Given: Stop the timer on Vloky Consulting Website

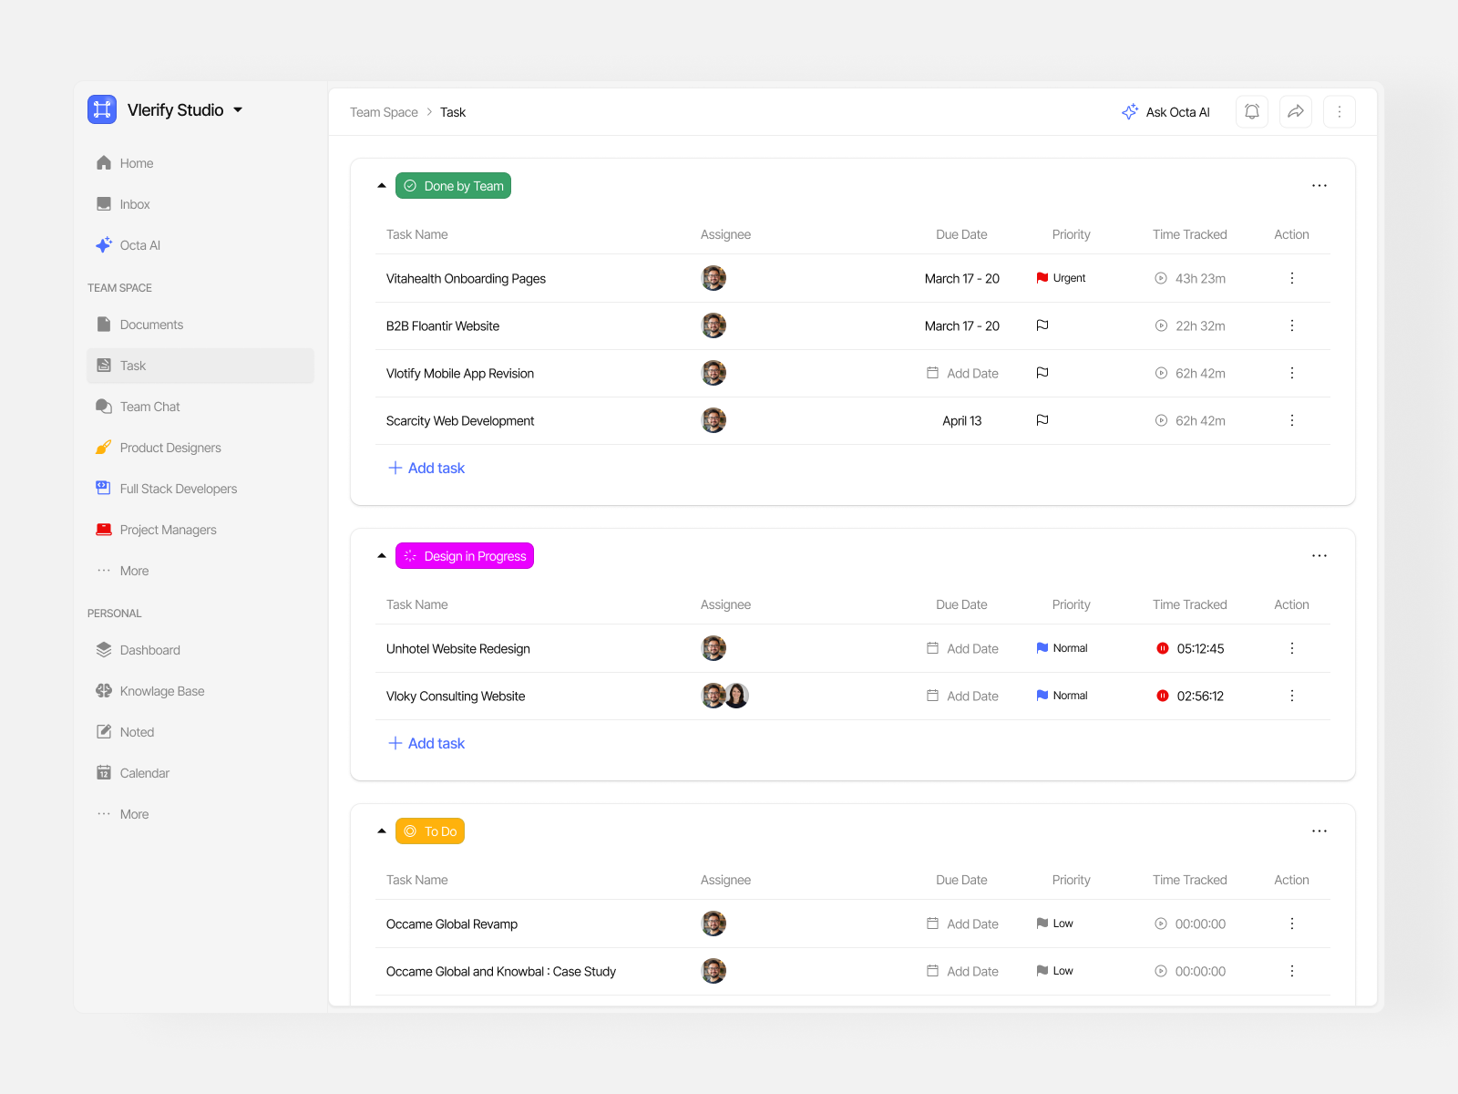Looking at the screenshot, I should click(1162, 696).
